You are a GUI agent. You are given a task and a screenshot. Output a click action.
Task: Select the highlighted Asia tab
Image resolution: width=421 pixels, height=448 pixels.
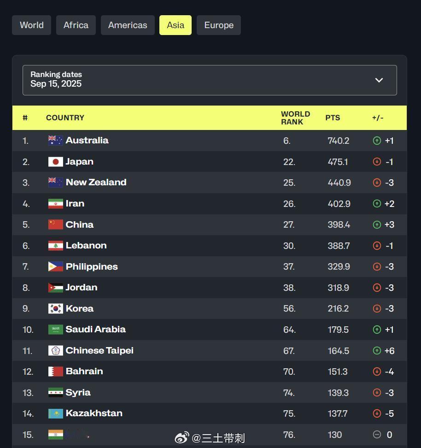tap(175, 25)
